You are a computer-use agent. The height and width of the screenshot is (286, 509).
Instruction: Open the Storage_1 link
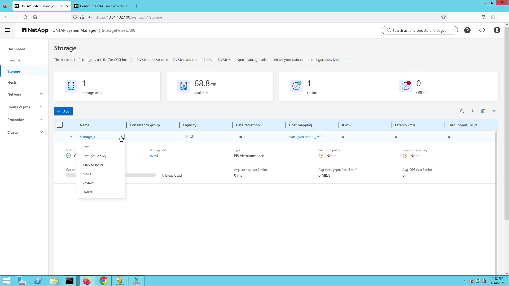(x=87, y=137)
